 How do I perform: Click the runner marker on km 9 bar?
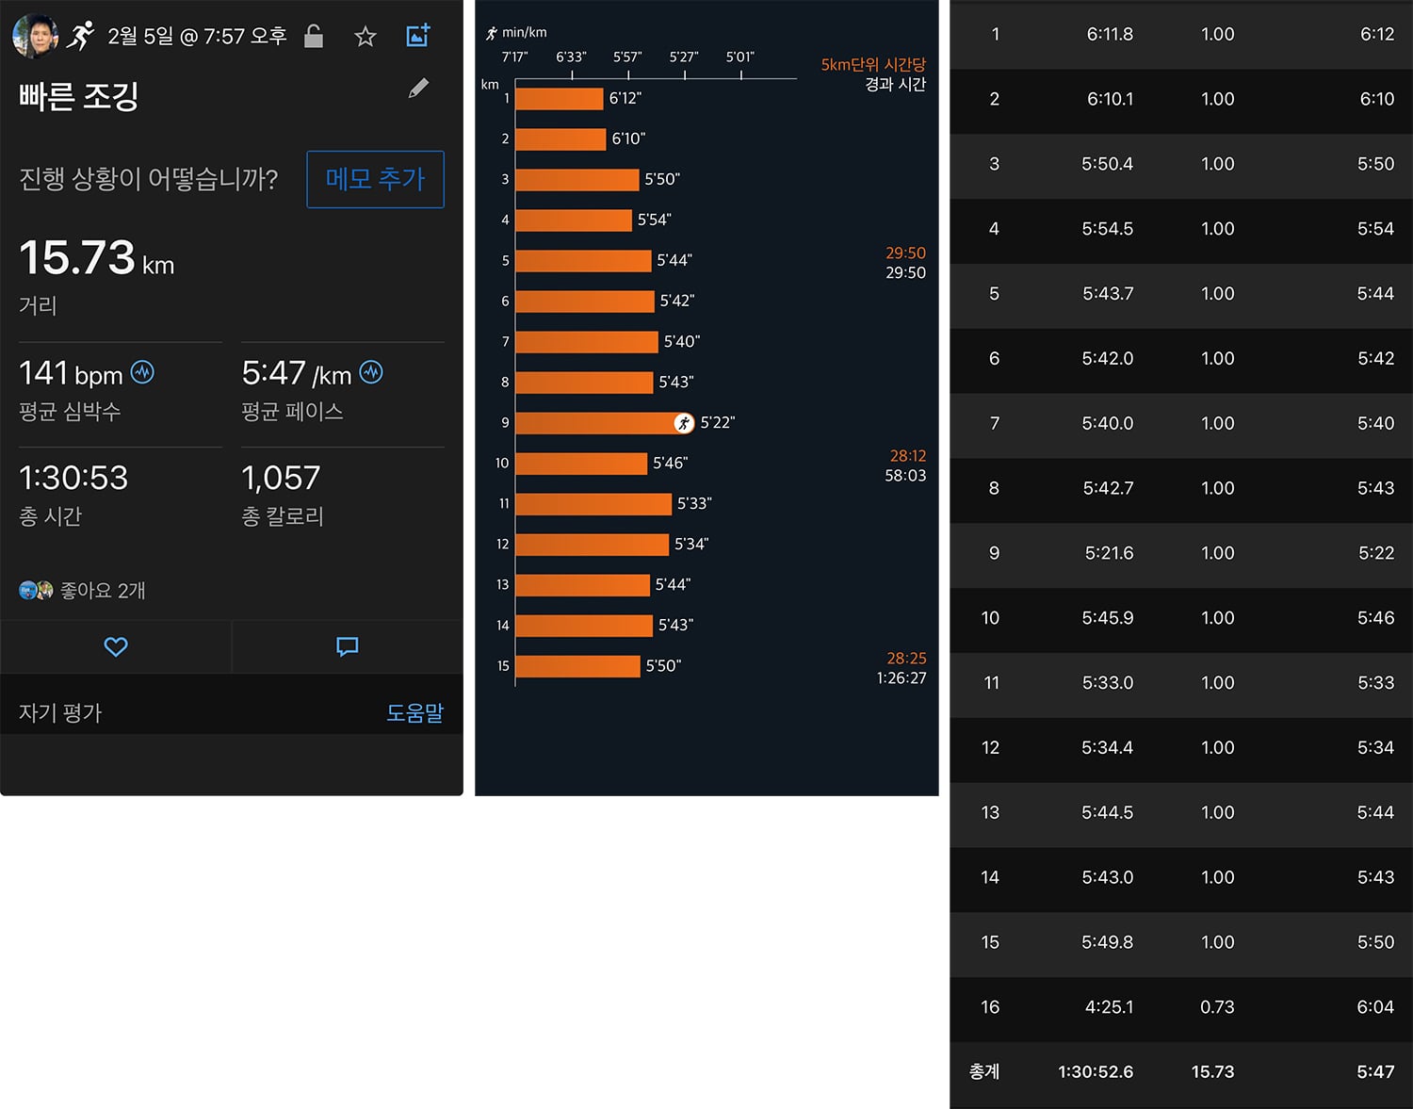(x=684, y=423)
